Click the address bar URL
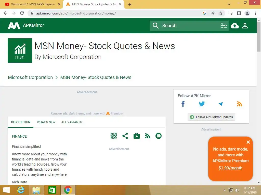 [76, 13]
